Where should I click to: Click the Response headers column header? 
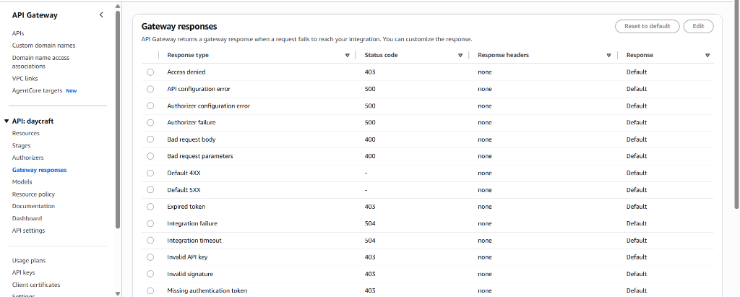coord(503,55)
